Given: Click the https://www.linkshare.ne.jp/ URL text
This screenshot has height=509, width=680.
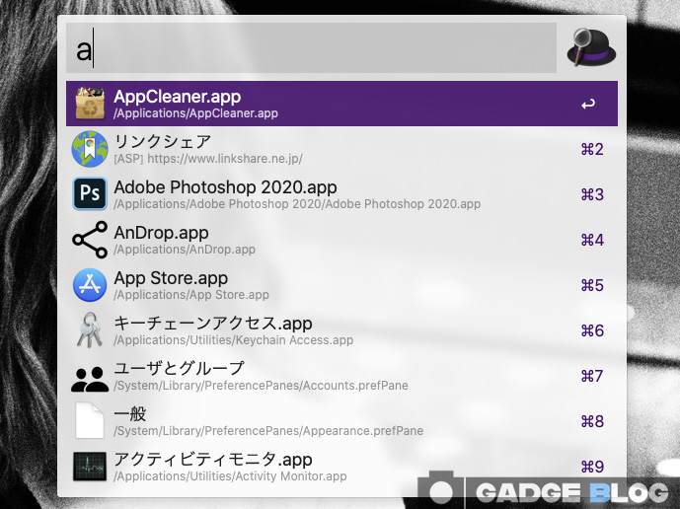Looking at the screenshot, I should pos(225,159).
